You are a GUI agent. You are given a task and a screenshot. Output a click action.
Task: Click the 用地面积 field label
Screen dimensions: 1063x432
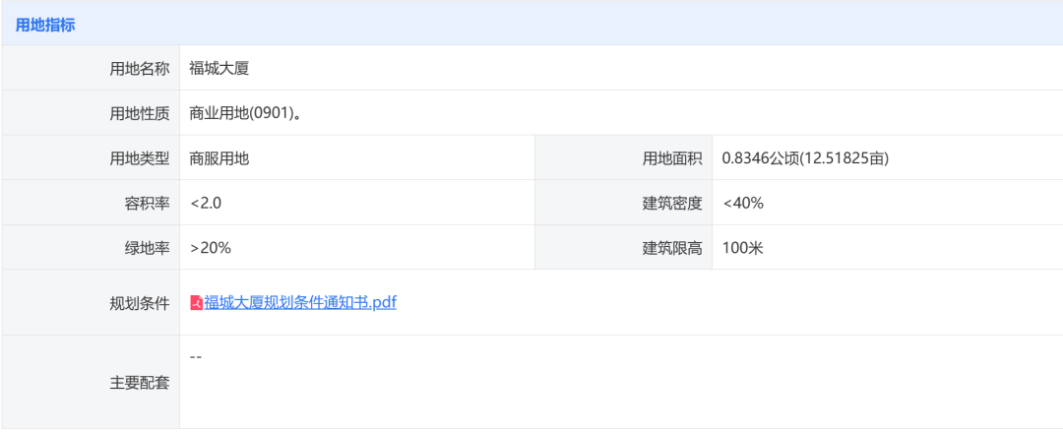[672, 158]
